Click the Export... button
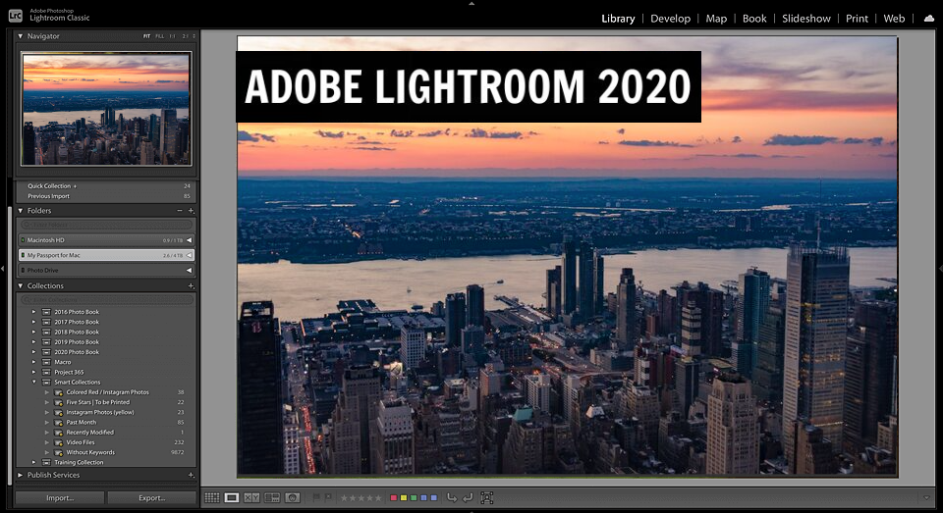This screenshot has width=943, height=513. (x=151, y=498)
